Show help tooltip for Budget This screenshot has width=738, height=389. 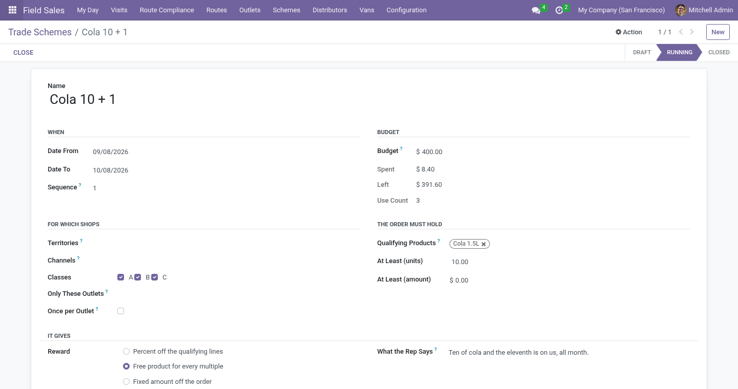[401, 149]
